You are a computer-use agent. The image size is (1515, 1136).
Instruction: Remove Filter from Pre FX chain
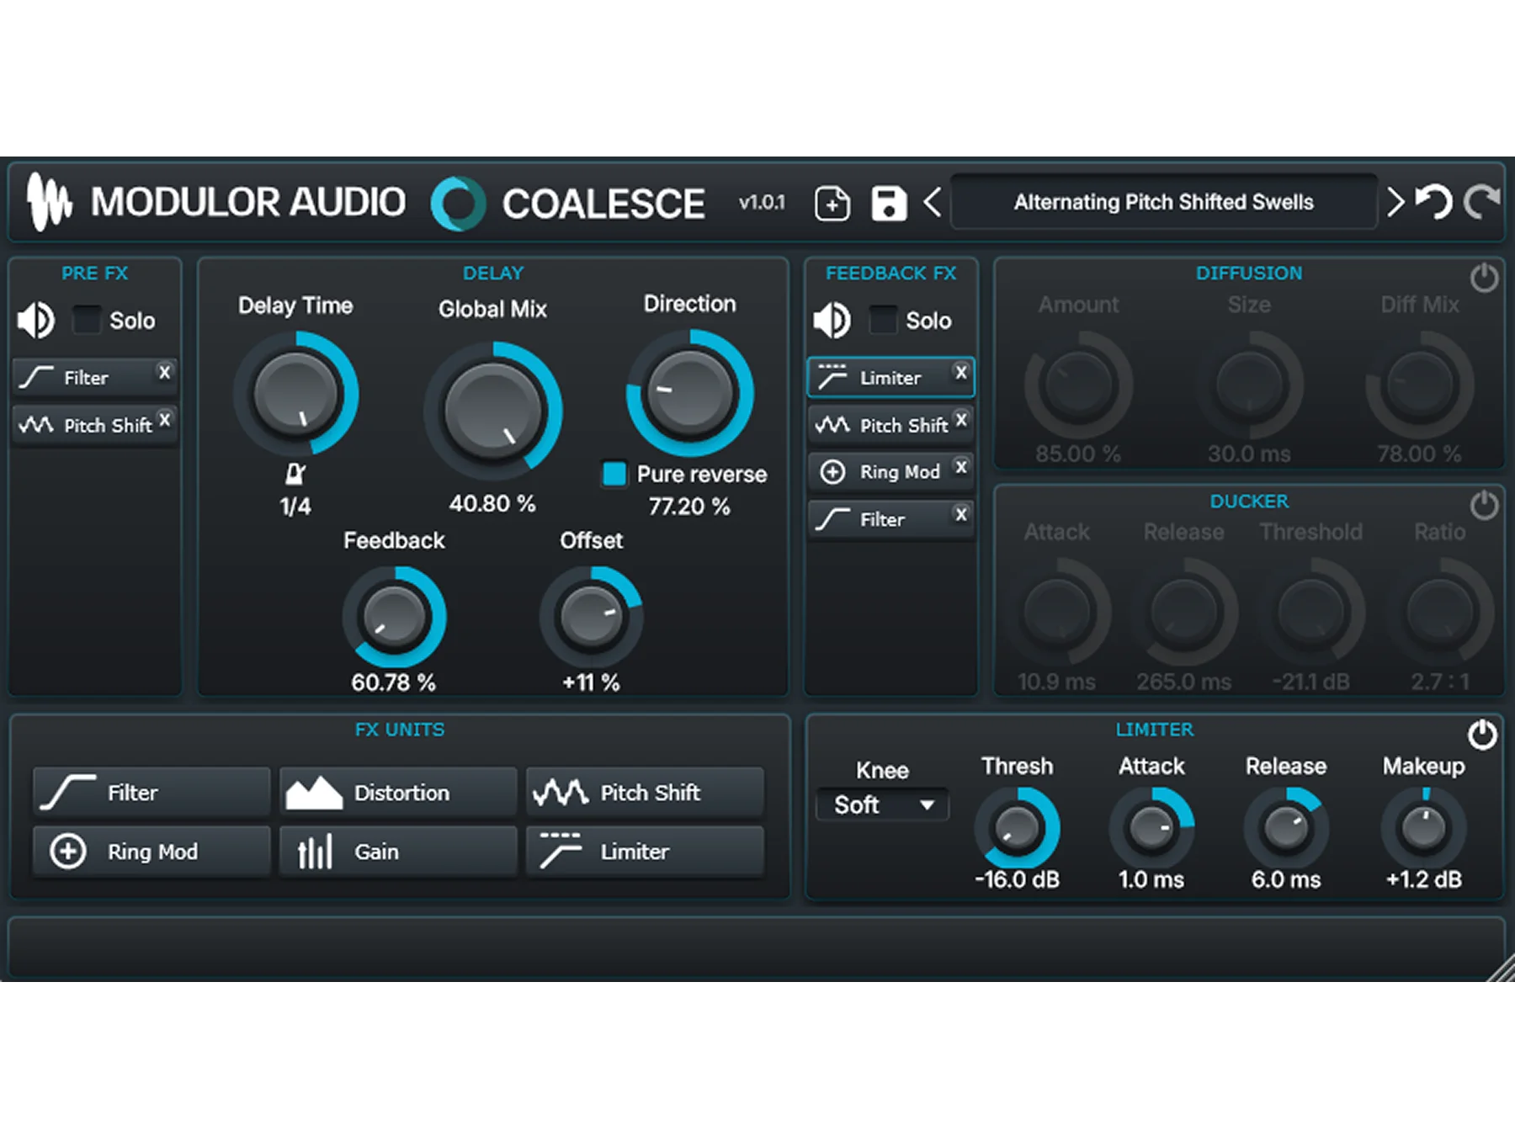[x=165, y=372]
